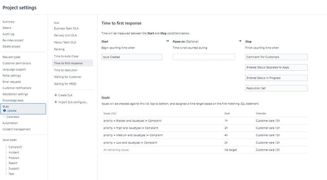The height and width of the screenshot is (180, 327).
Task: Click the priority = Low JQL row
Action: 204,143
